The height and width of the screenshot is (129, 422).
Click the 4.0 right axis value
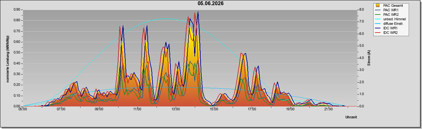tap(361, 58)
